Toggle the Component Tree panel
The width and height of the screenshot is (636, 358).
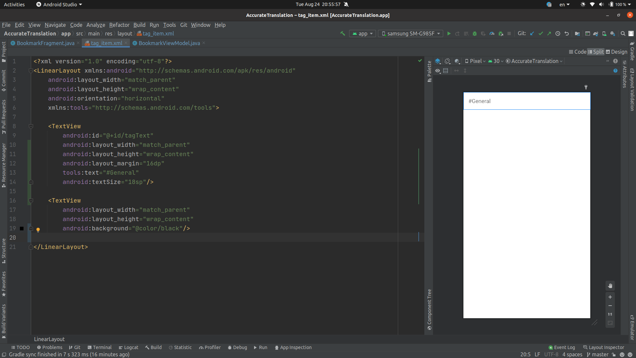429,309
